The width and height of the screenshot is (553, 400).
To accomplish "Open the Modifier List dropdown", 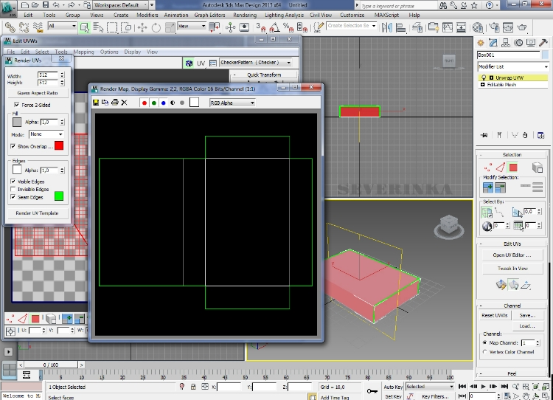I will 513,66.
